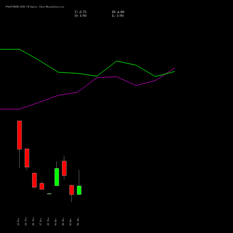Click the green candle for 01 Dec
This screenshot has width=233, height=233.
coord(57,177)
